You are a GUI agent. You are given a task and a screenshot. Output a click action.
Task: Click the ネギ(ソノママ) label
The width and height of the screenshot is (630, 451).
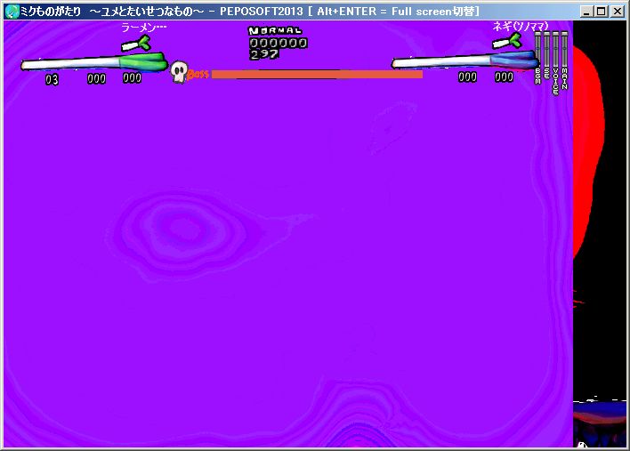click(521, 27)
